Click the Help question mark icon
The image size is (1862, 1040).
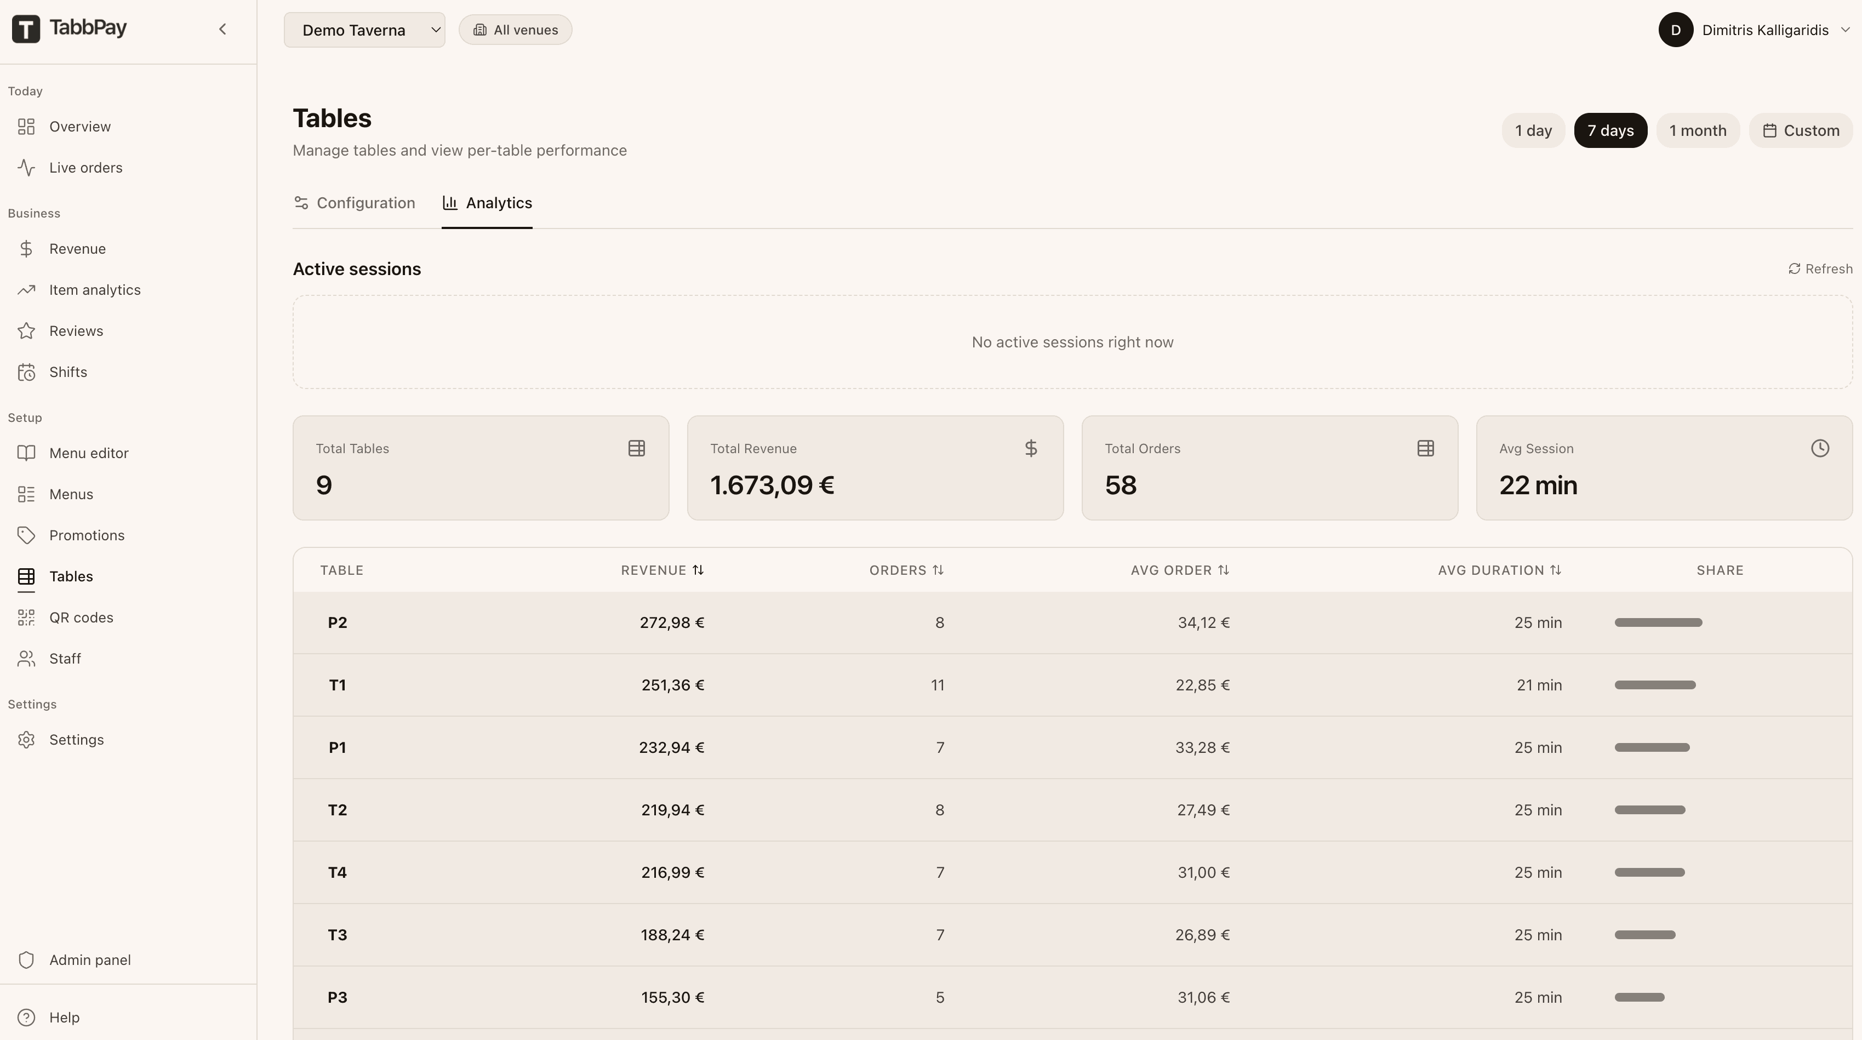click(26, 1018)
